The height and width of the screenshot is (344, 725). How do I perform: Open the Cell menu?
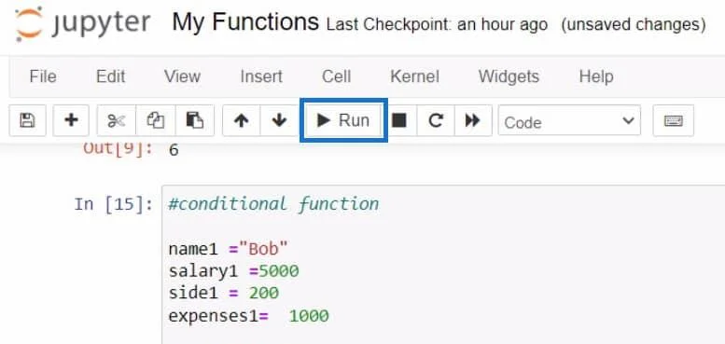336,76
